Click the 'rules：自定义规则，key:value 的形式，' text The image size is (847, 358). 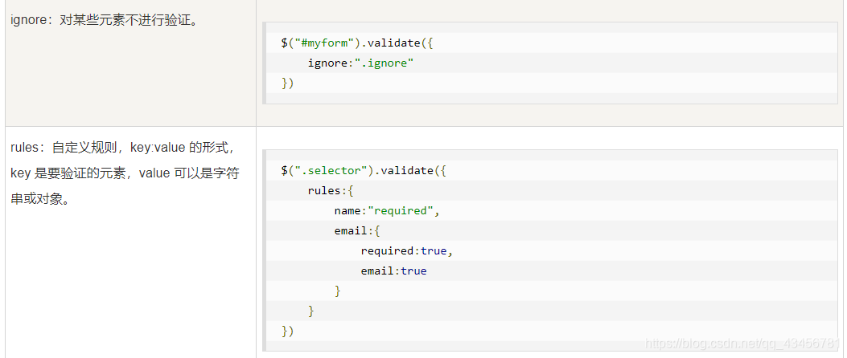click(123, 148)
